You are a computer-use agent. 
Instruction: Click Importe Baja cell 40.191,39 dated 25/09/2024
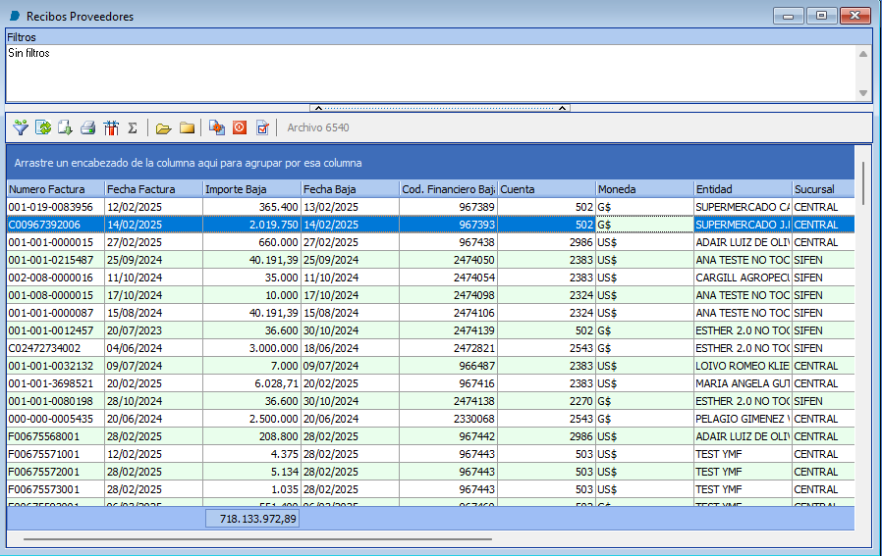click(x=252, y=260)
